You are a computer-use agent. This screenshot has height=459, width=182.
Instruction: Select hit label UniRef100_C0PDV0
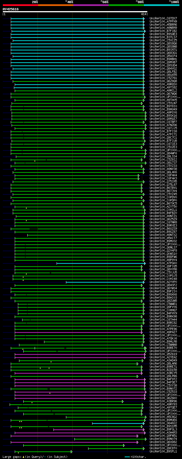163,197
